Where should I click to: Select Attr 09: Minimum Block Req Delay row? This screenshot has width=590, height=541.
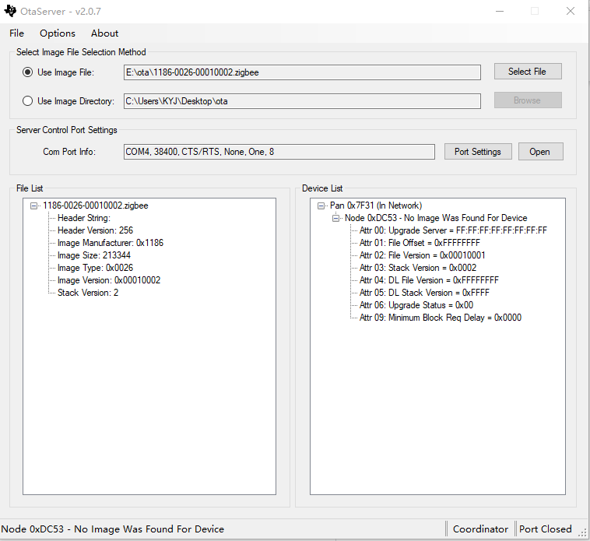pyautogui.click(x=441, y=318)
